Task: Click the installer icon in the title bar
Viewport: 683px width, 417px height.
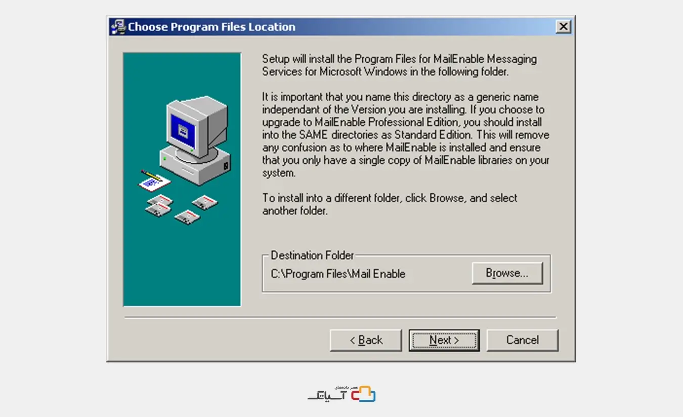Action: pyautogui.click(x=118, y=27)
